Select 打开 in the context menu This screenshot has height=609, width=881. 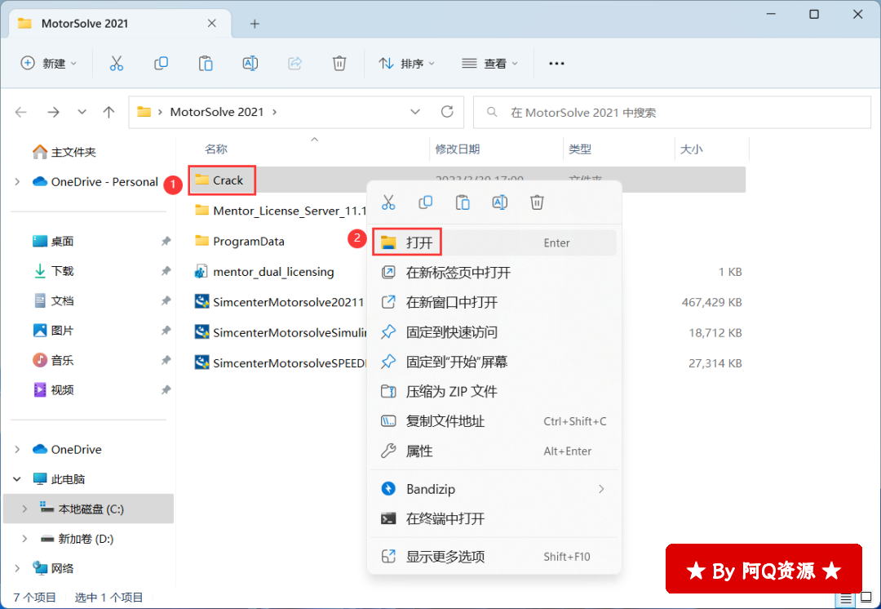point(419,242)
